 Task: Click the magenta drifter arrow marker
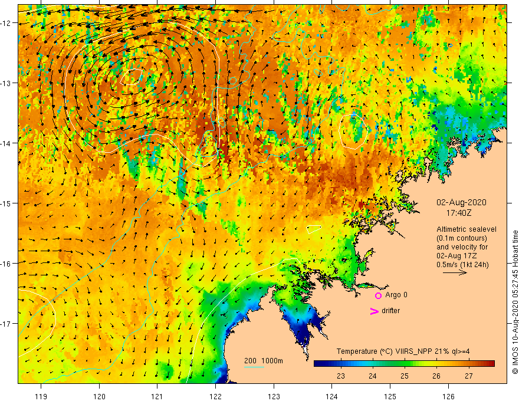coord(375,311)
